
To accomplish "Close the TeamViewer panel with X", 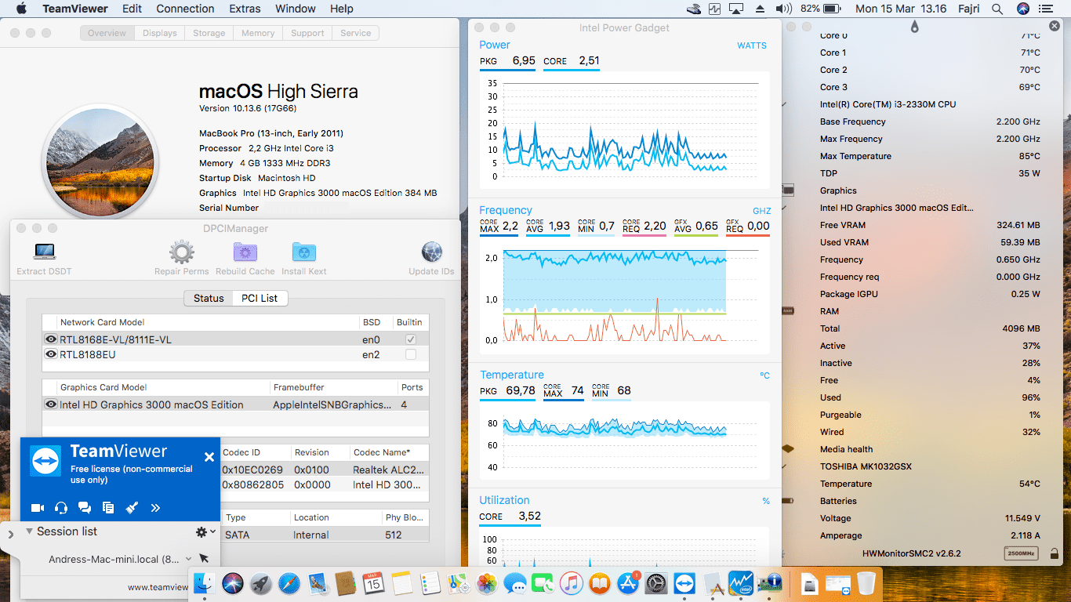I will tap(209, 457).
